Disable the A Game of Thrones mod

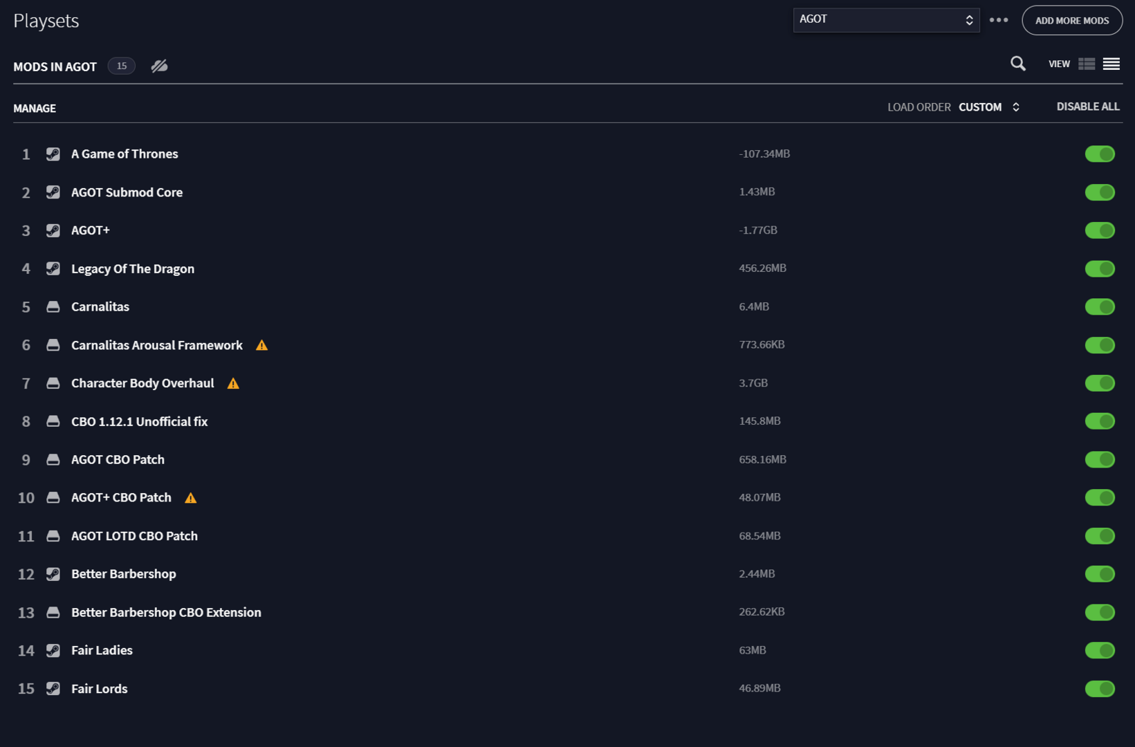point(1100,154)
